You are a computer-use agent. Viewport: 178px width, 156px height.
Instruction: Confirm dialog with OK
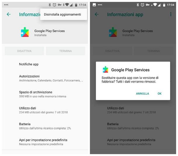160,94
